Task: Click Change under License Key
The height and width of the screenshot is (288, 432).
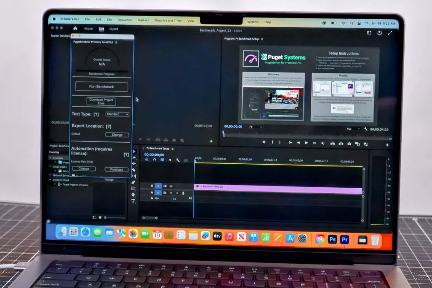Action: click(84, 169)
